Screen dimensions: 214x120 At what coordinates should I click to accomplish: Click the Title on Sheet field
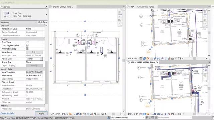34,82
